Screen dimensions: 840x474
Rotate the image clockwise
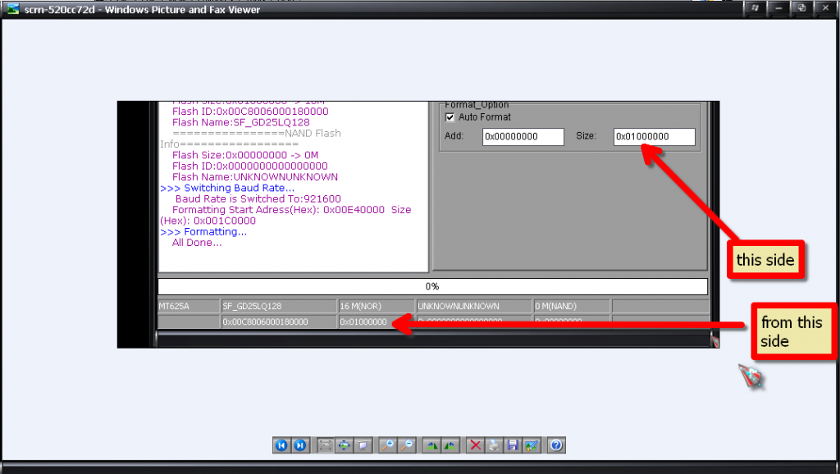tap(431, 445)
